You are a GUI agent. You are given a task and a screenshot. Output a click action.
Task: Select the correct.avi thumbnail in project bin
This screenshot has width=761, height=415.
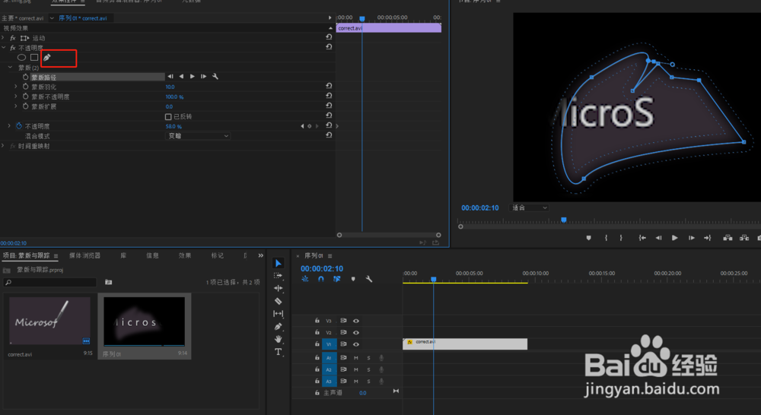tap(49, 321)
